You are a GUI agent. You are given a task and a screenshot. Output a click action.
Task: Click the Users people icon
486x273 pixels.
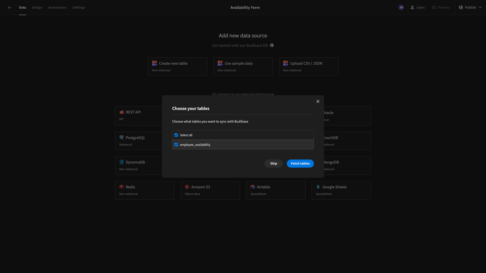click(412, 8)
